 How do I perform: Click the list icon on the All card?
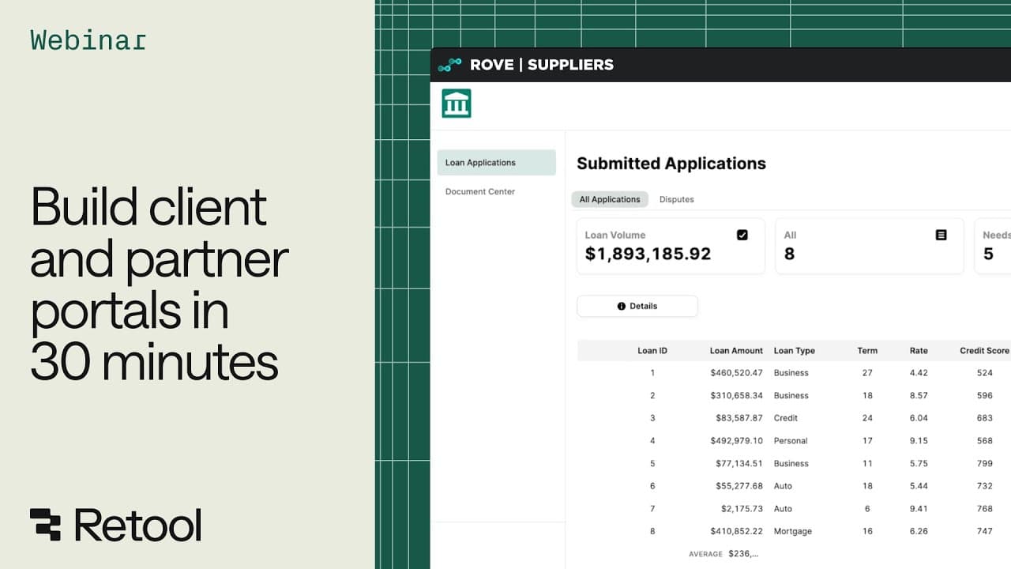point(940,235)
